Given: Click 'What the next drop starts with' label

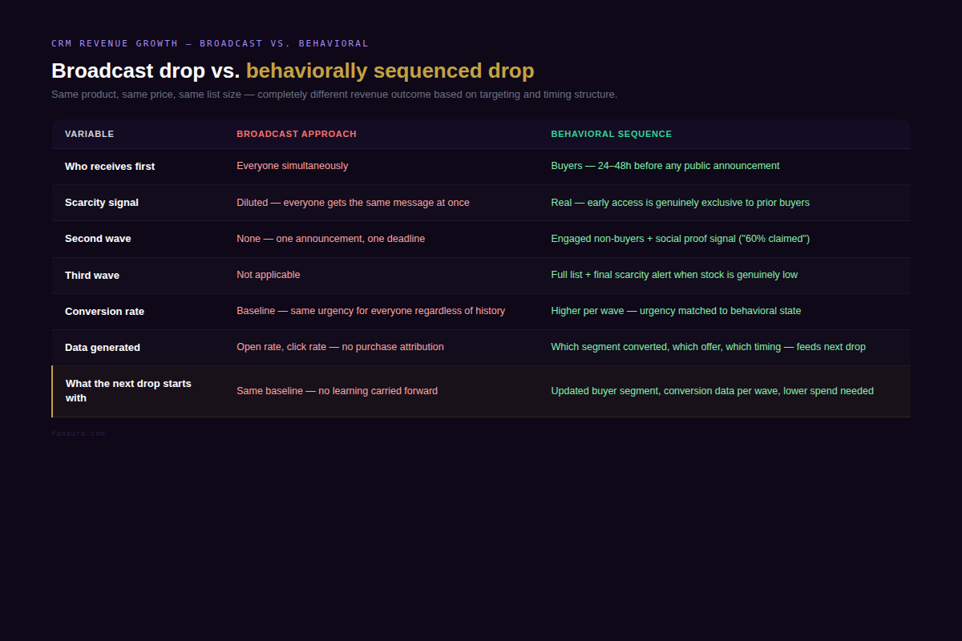Looking at the screenshot, I should (128, 391).
